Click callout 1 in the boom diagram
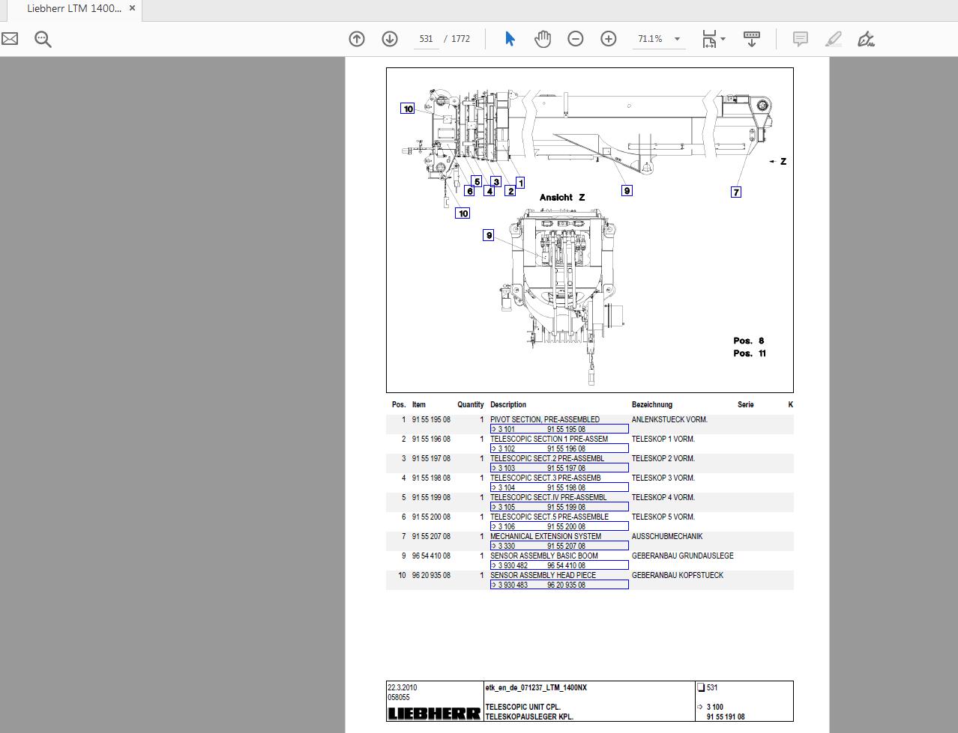The width and height of the screenshot is (958, 733). 520,183
